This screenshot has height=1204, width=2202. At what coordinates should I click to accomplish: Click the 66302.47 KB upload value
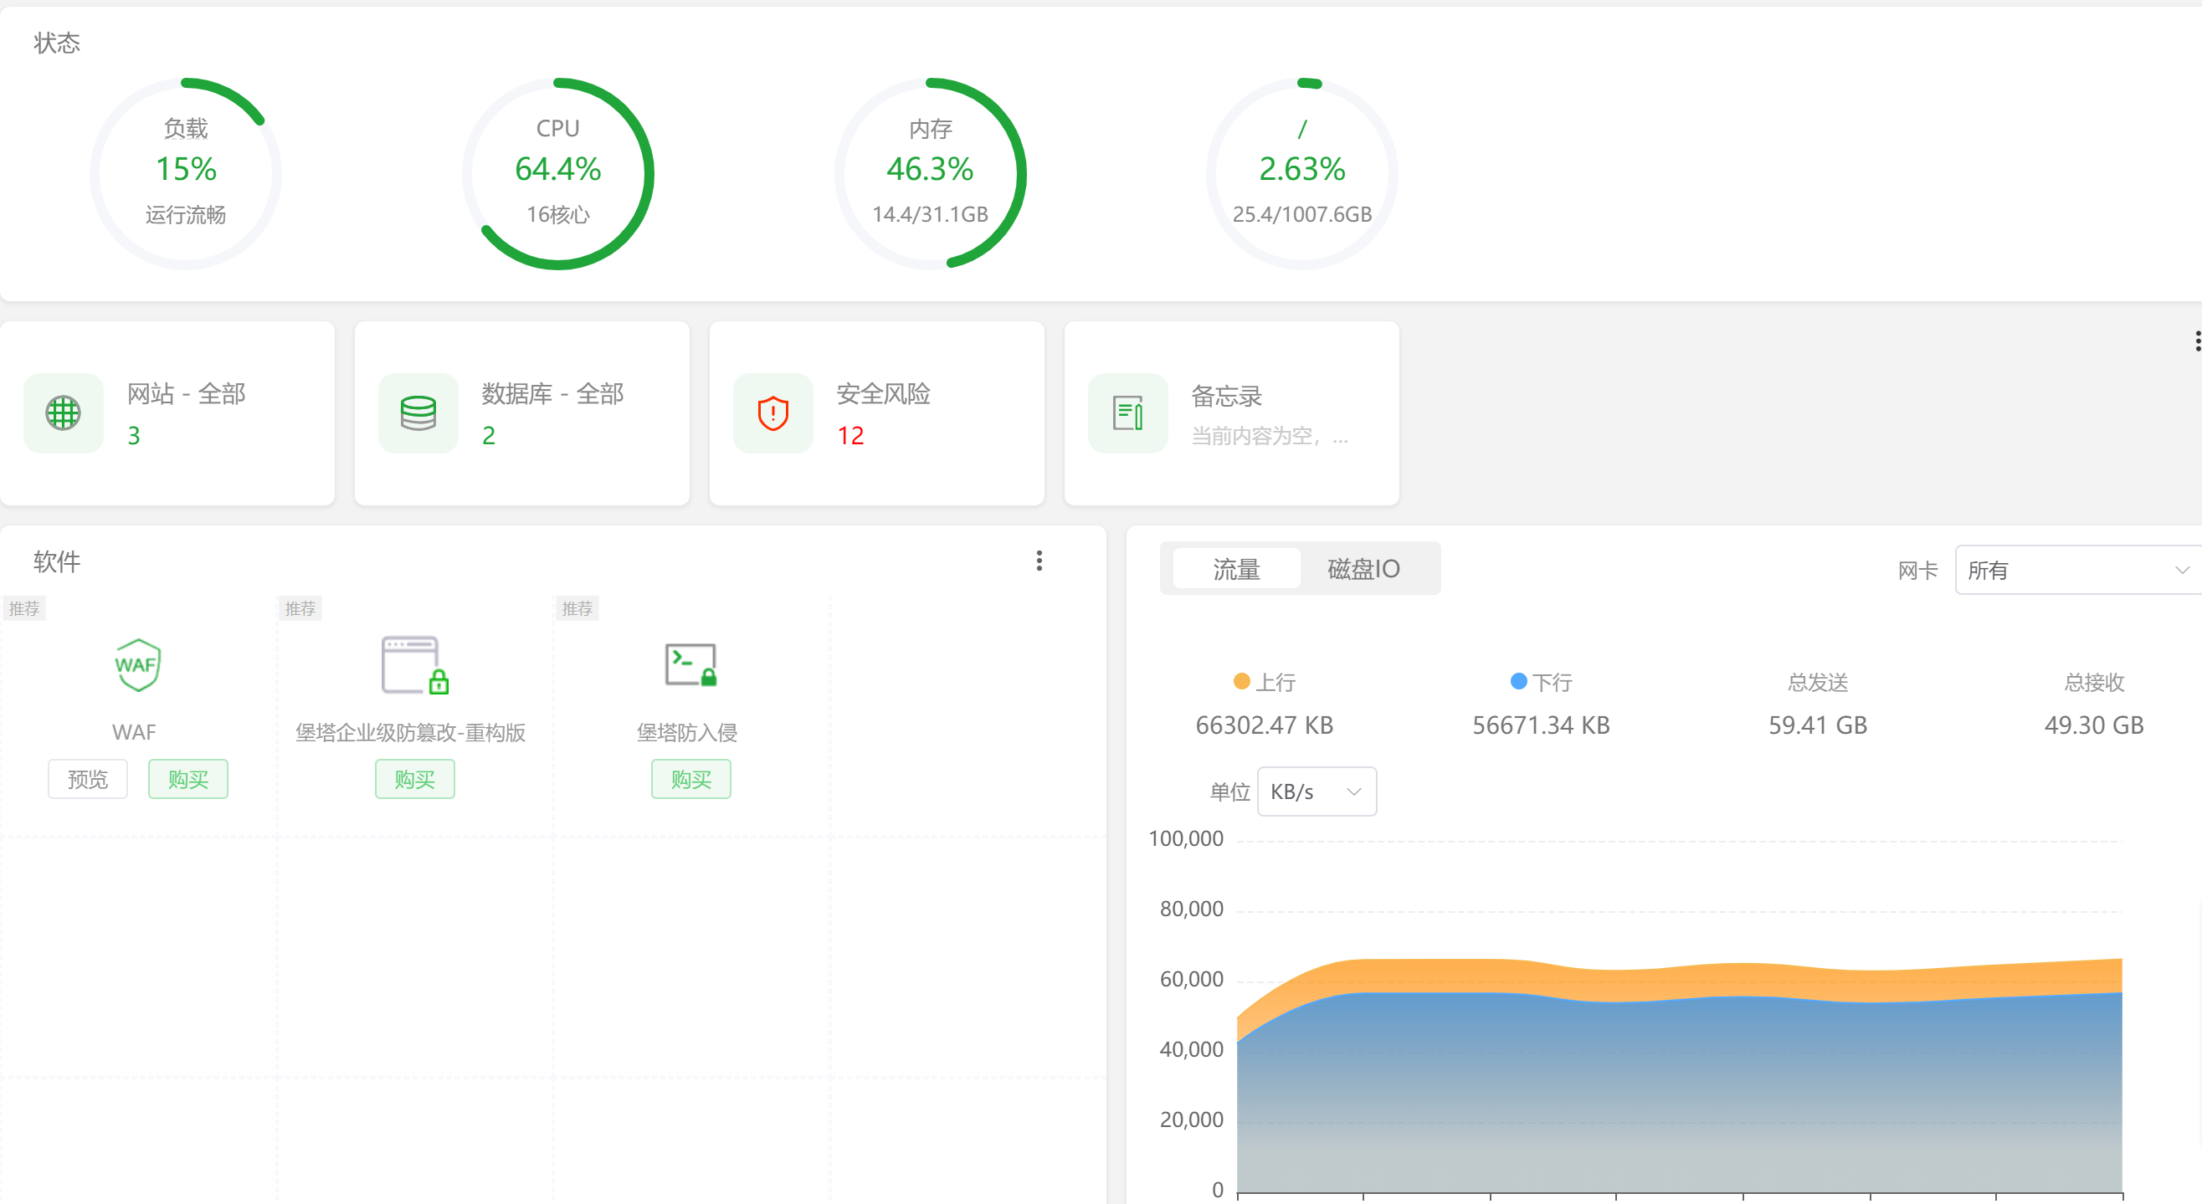[1265, 725]
